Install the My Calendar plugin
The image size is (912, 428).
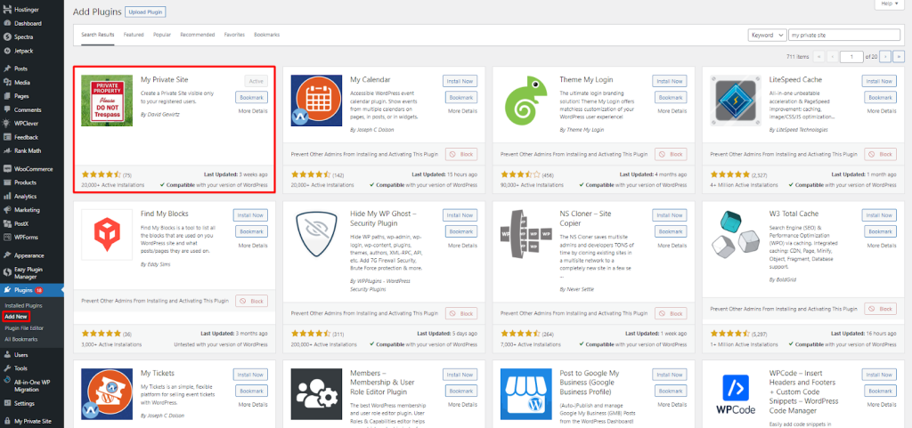click(460, 81)
